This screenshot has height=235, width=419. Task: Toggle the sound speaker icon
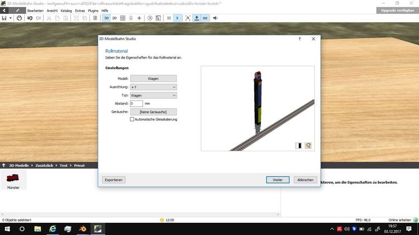click(216, 18)
